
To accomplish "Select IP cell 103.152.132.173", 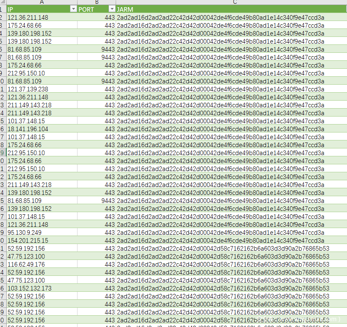I will coord(42,288).
